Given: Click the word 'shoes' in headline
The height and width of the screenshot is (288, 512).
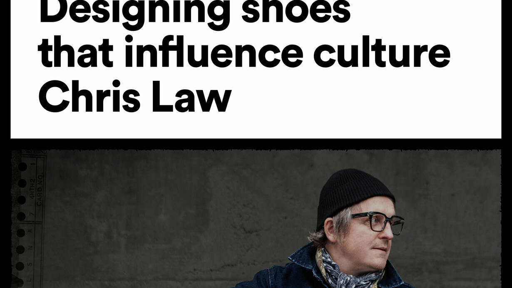Looking at the screenshot, I should [296, 12].
